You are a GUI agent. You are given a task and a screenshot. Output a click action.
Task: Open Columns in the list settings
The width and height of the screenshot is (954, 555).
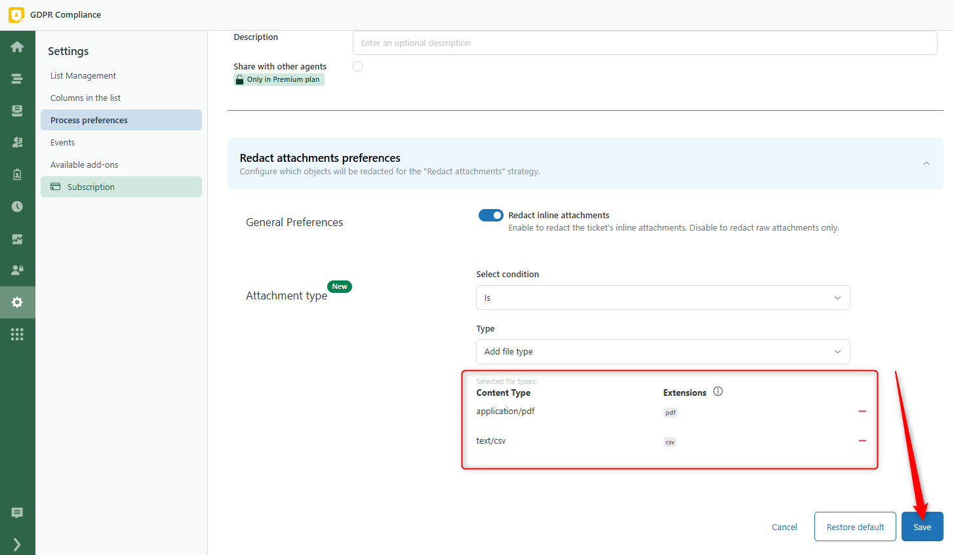tap(85, 98)
